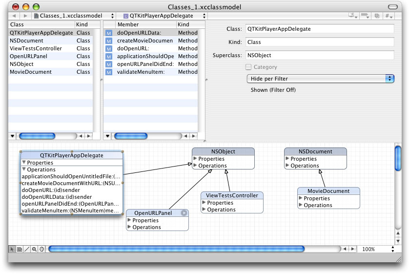The height and width of the screenshot is (274, 409).
Task: Select the arrow selection tool
Action: [13, 249]
